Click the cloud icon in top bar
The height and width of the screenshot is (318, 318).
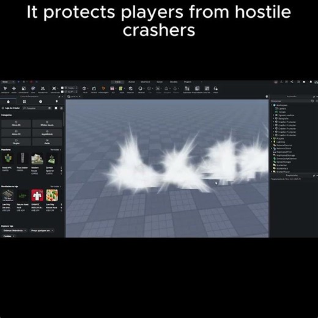point(304,82)
